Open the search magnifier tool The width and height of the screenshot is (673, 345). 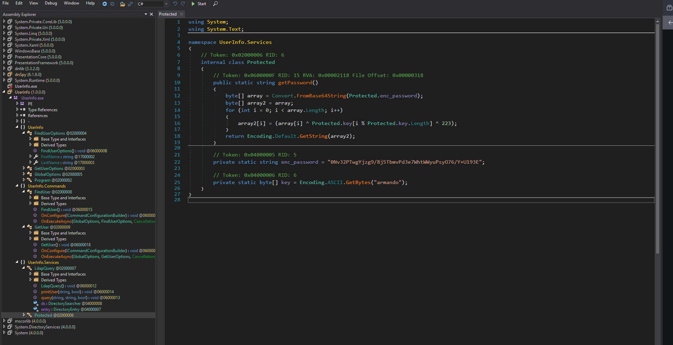(x=215, y=4)
